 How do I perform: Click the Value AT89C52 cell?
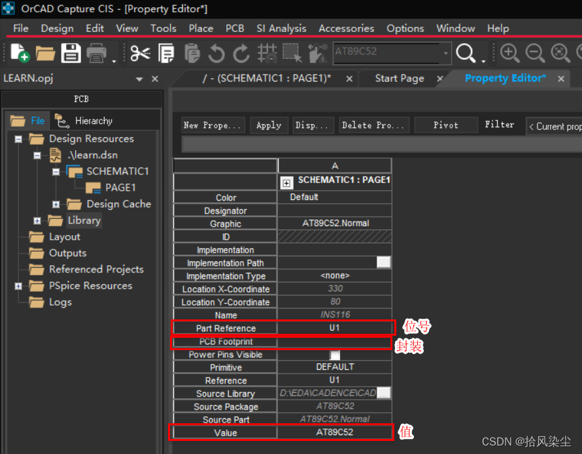coord(334,432)
